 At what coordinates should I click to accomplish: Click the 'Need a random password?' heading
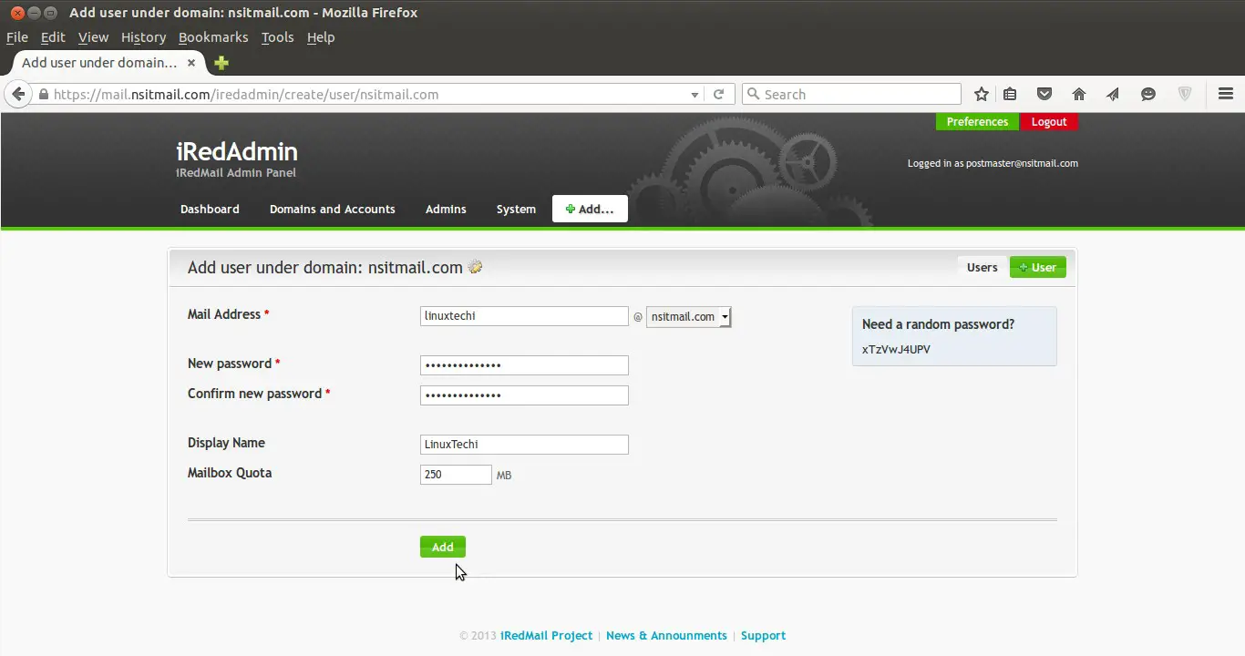(x=938, y=324)
